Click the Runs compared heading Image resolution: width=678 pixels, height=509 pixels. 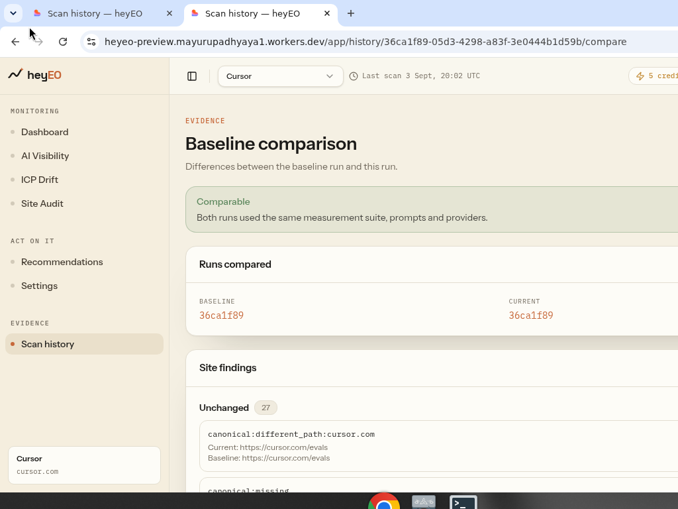(235, 264)
